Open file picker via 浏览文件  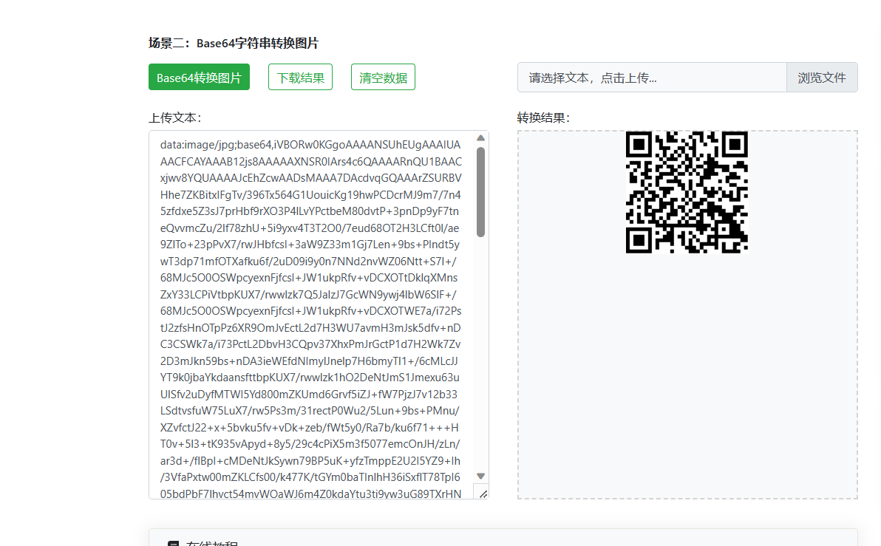click(821, 78)
